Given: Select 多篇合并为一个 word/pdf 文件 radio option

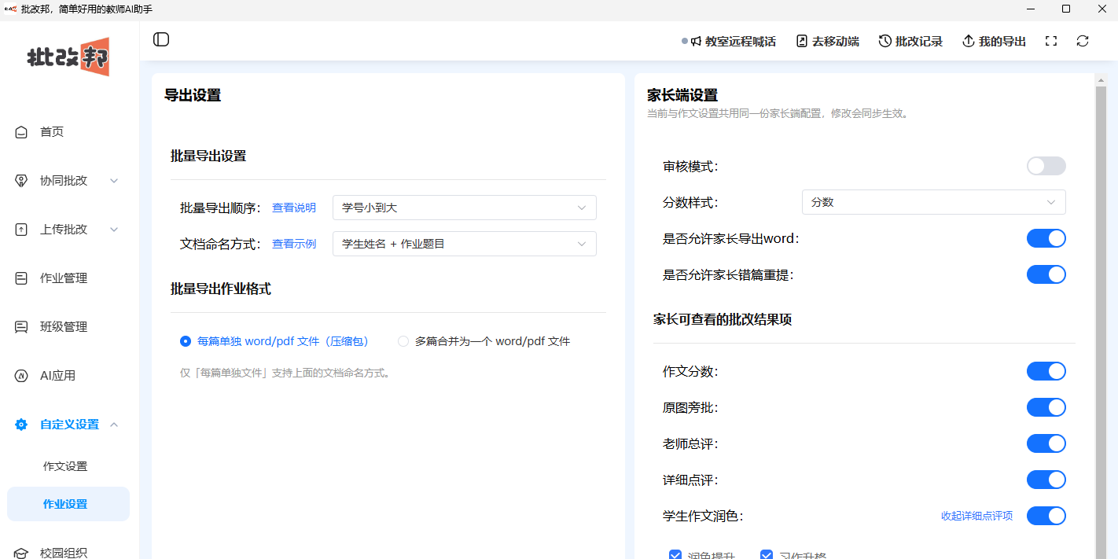Looking at the screenshot, I should click(404, 341).
